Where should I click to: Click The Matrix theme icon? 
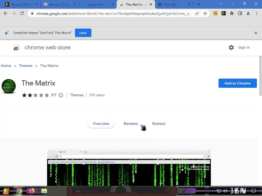tap(9, 86)
